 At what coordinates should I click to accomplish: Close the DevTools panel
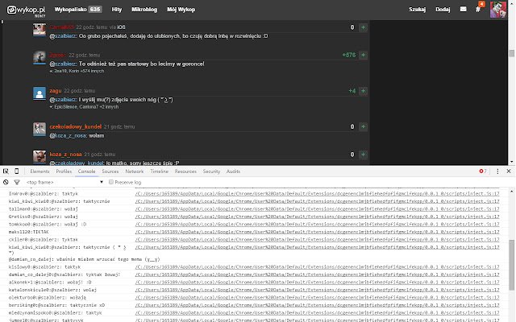point(509,171)
